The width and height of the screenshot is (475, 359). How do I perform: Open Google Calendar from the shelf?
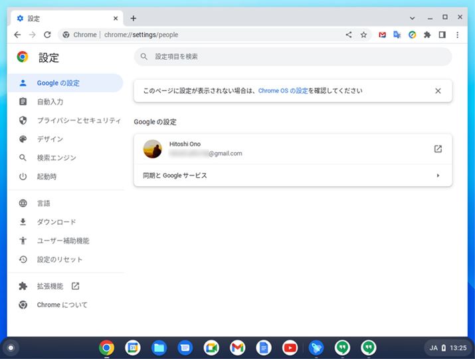coord(133,348)
